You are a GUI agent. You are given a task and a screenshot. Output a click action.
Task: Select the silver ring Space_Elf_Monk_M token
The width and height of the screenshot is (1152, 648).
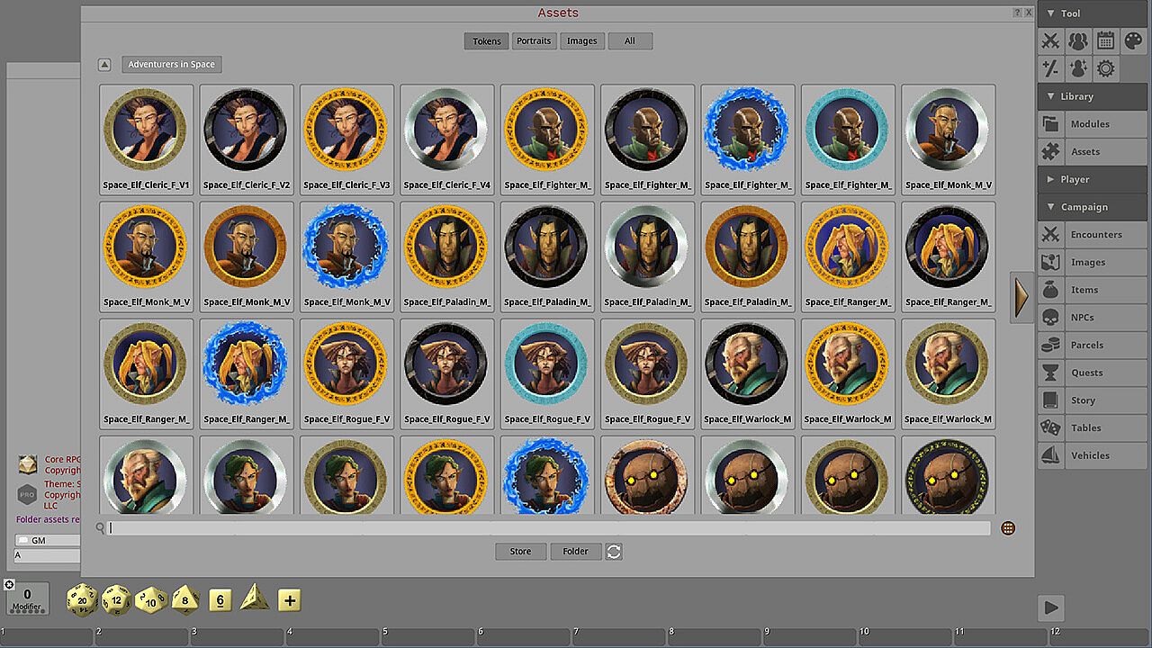[x=949, y=139]
